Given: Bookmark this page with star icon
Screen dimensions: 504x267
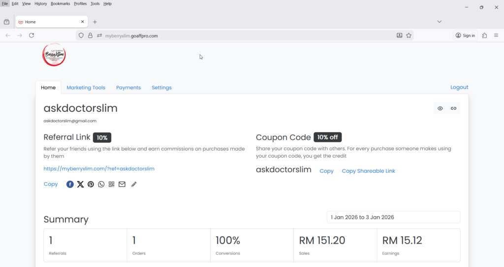Looking at the screenshot, I should pos(409,35).
